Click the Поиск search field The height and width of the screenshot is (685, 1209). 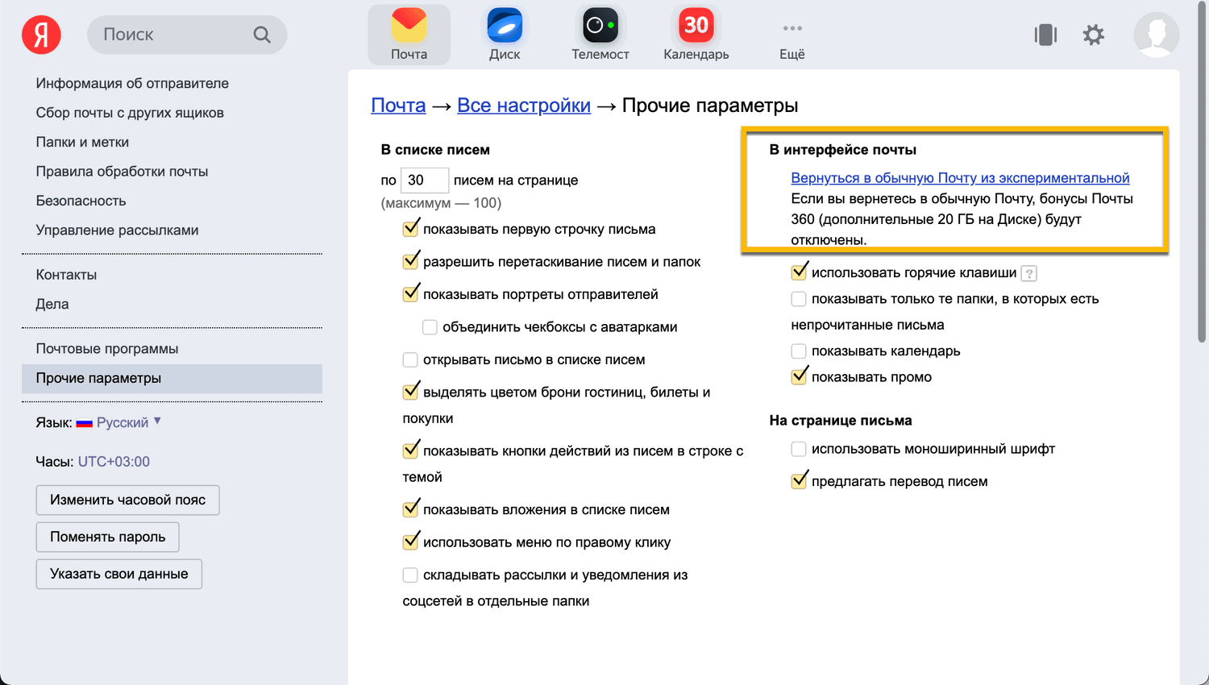pyautogui.click(x=187, y=35)
